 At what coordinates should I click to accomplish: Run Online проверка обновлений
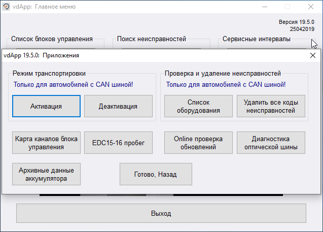(198, 143)
